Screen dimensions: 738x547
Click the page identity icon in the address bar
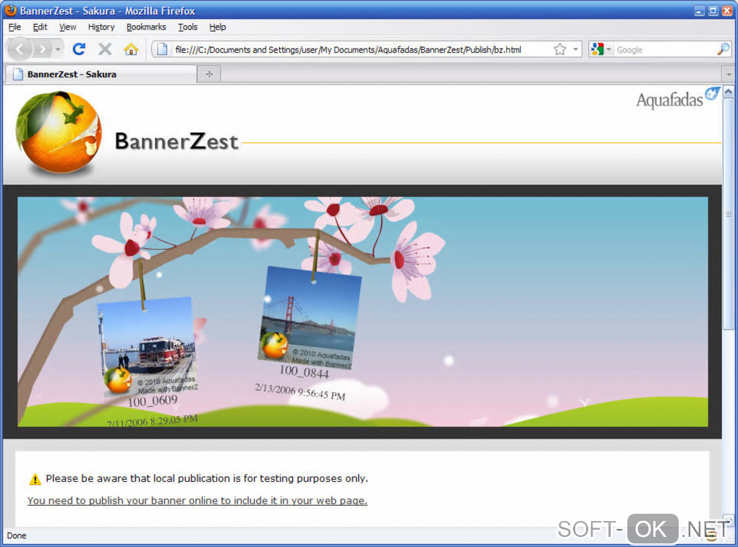162,49
